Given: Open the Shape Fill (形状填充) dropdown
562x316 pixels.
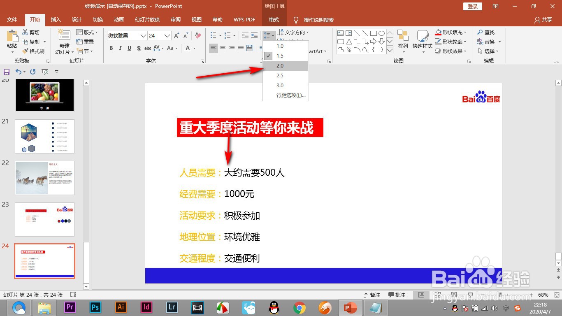Looking at the screenshot, I should [x=451, y=32].
